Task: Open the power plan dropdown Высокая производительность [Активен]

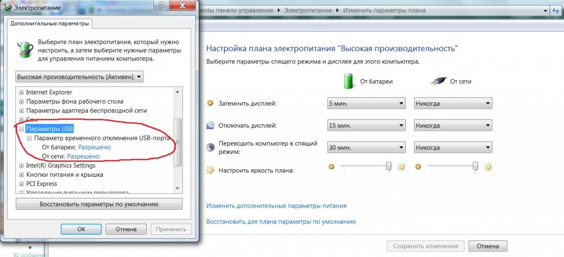Action: pos(79,76)
